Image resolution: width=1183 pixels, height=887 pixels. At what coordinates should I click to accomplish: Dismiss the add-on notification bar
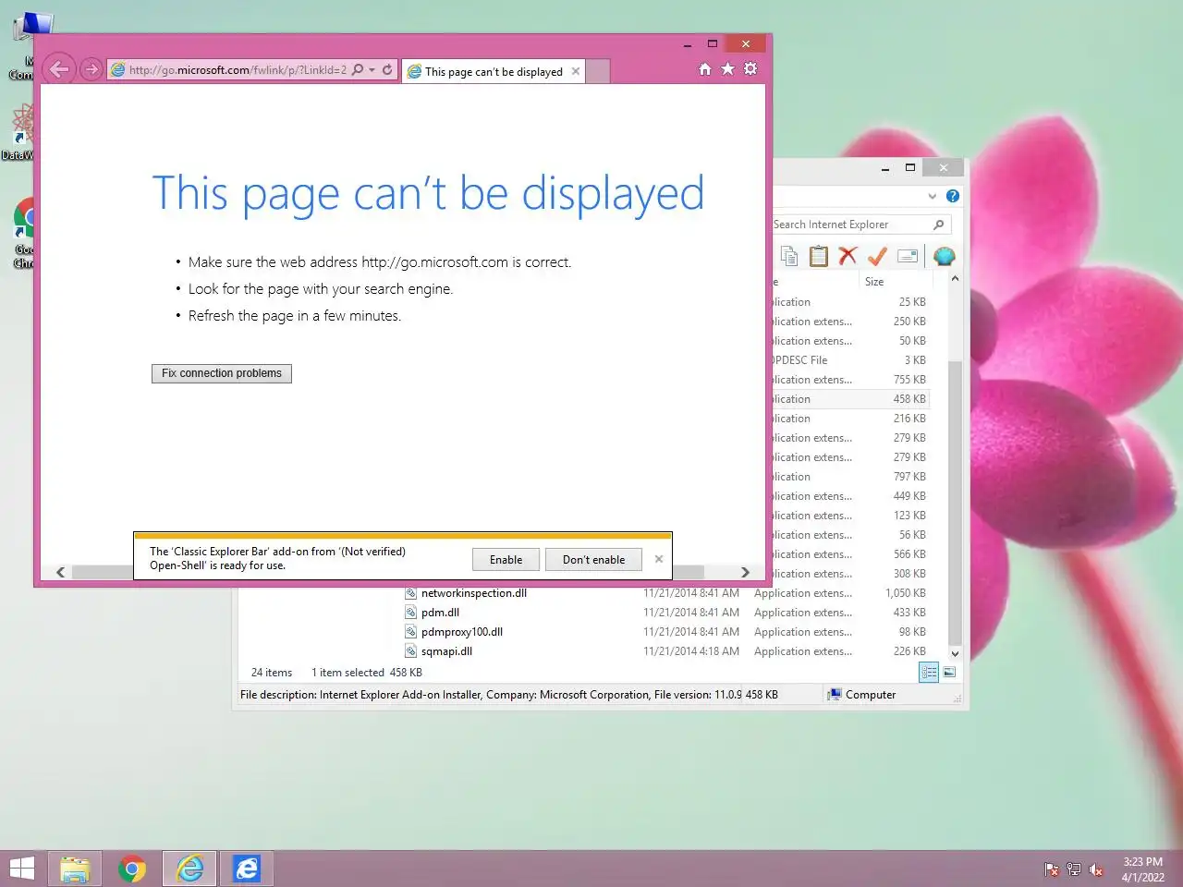pyautogui.click(x=659, y=559)
